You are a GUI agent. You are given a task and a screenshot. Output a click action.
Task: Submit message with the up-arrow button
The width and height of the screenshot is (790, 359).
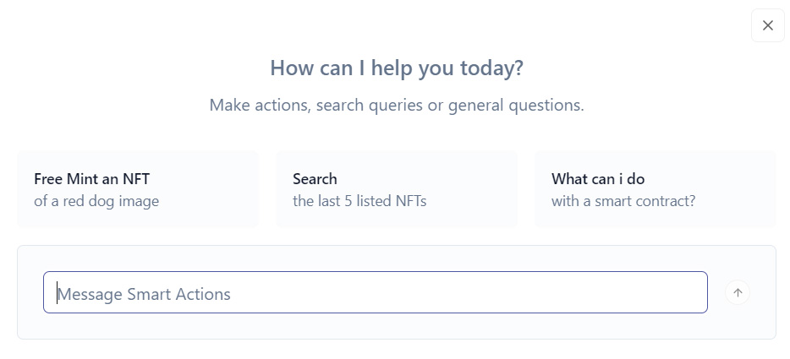click(738, 293)
